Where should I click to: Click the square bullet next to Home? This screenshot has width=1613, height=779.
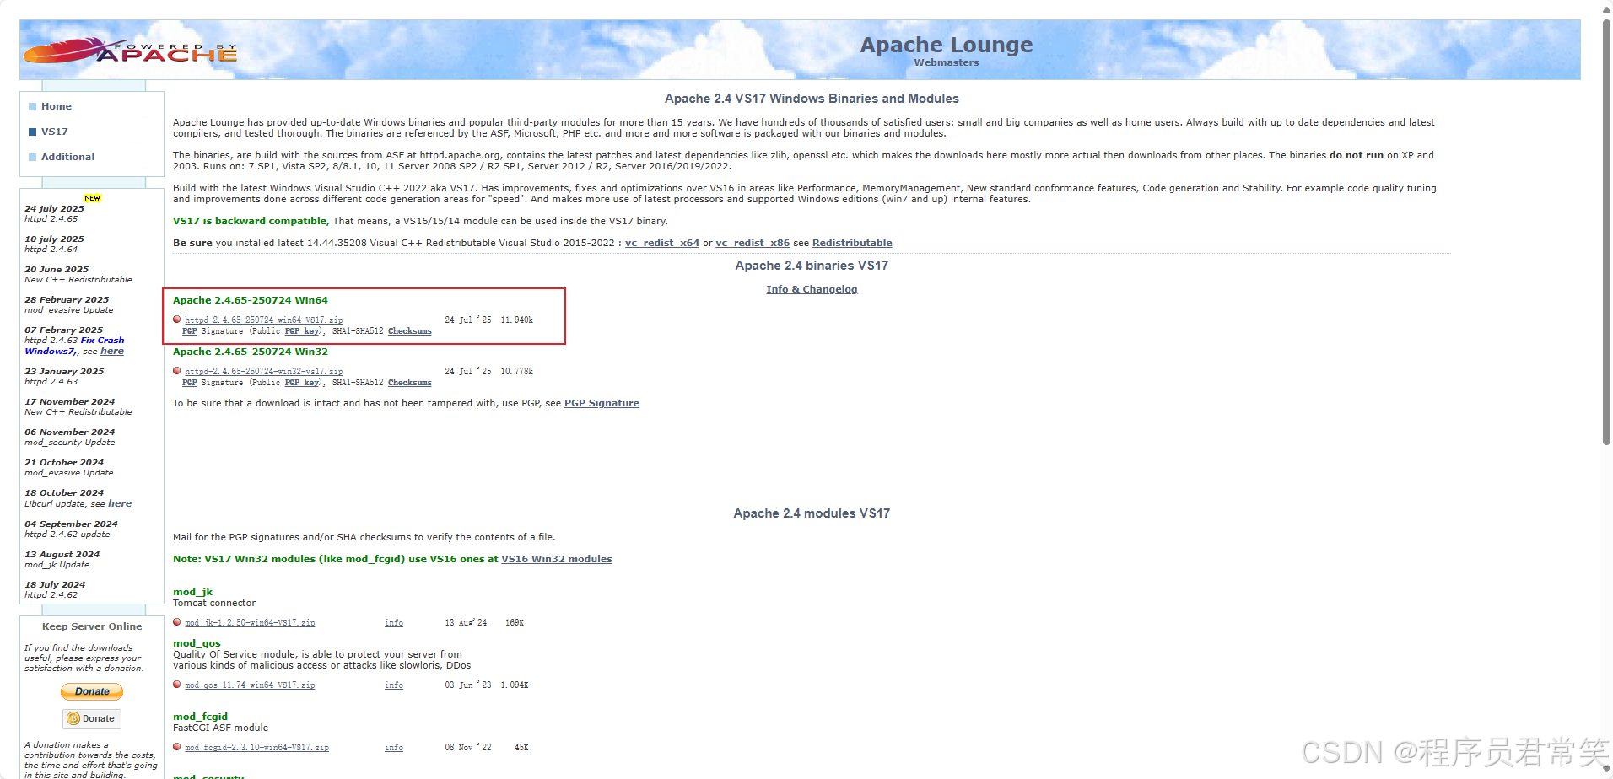pyautogui.click(x=32, y=106)
